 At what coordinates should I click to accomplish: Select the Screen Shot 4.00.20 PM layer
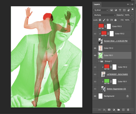click(x=116, y=41)
